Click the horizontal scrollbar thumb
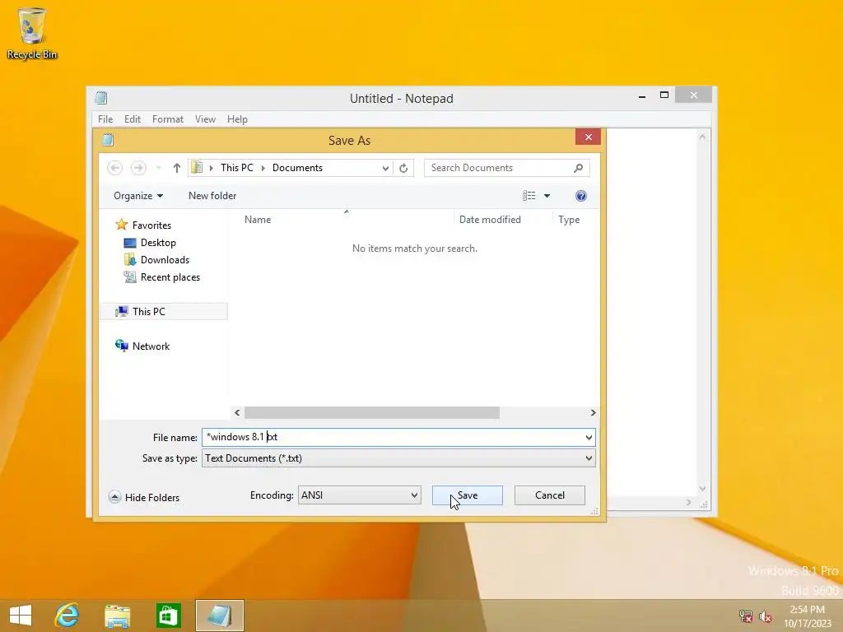The width and height of the screenshot is (843, 632). coord(371,413)
